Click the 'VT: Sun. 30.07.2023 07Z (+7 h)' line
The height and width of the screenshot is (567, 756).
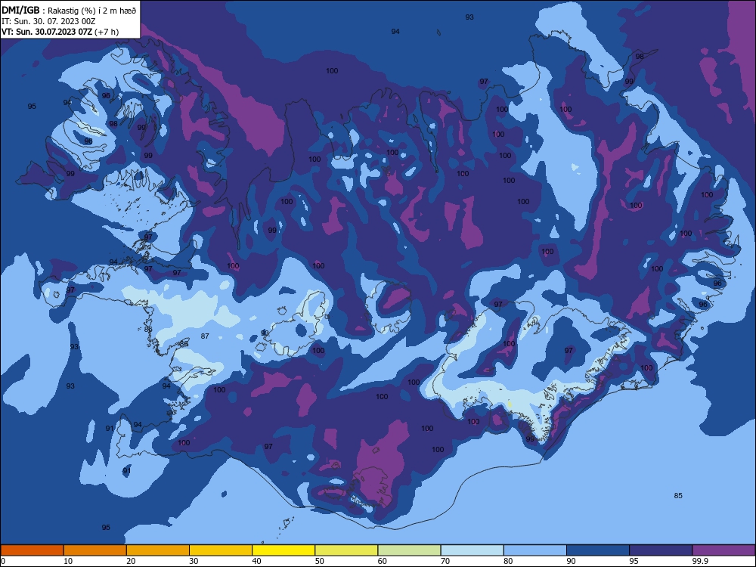(60, 32)
